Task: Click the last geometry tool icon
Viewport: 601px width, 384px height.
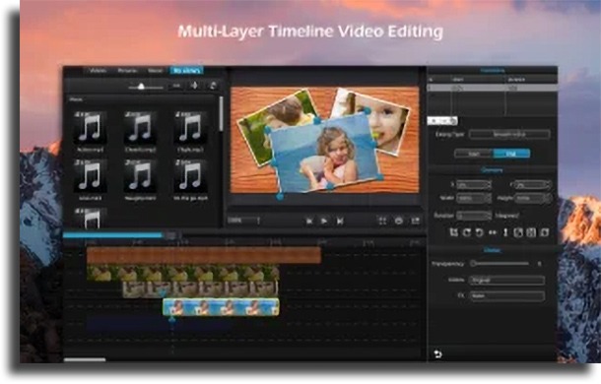Action: pyautogui.click(x=544, y=232)
